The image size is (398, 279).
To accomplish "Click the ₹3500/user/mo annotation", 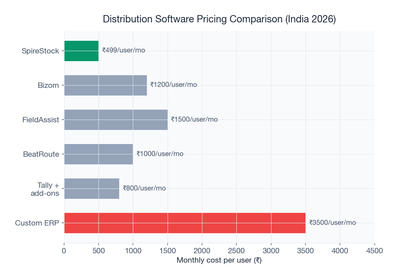I will pos(333,222).
